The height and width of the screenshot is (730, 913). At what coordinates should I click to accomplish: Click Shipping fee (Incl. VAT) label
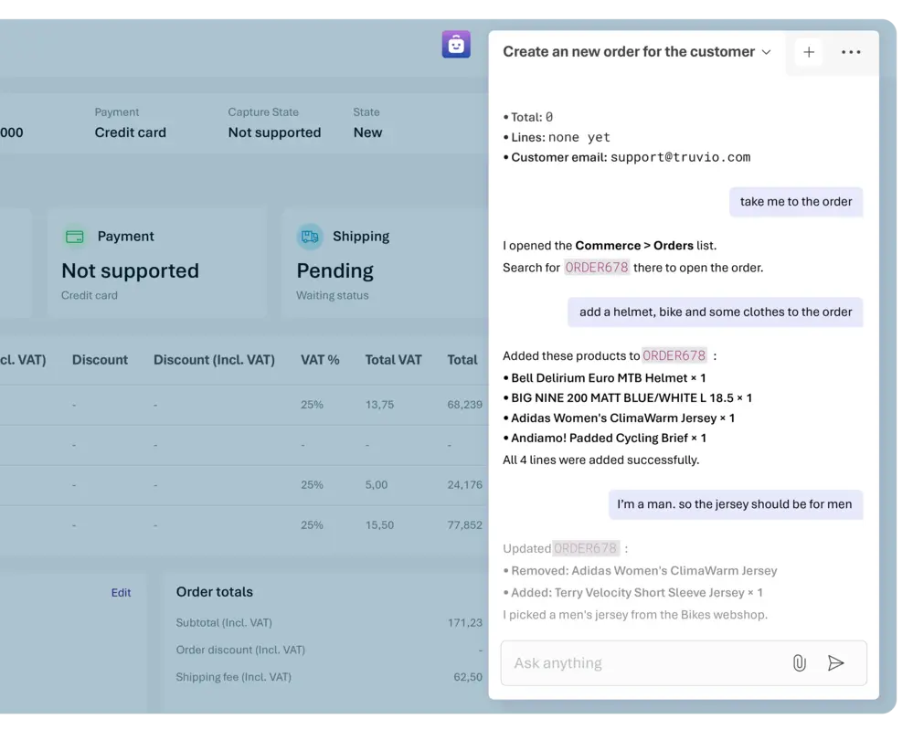[233, 677]
